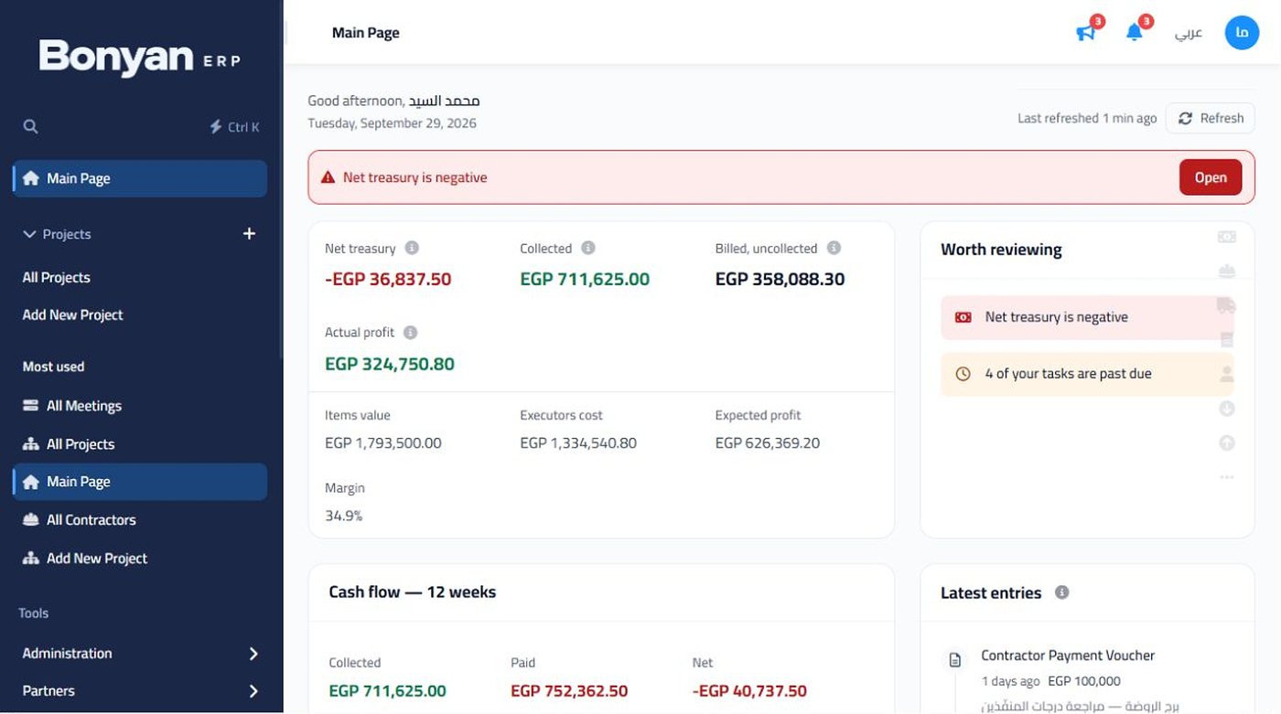The image size is (1281, 714).
Task: Open the 4 tasks past due review item
Action: pyautogui.click(x=1087, y=374)
